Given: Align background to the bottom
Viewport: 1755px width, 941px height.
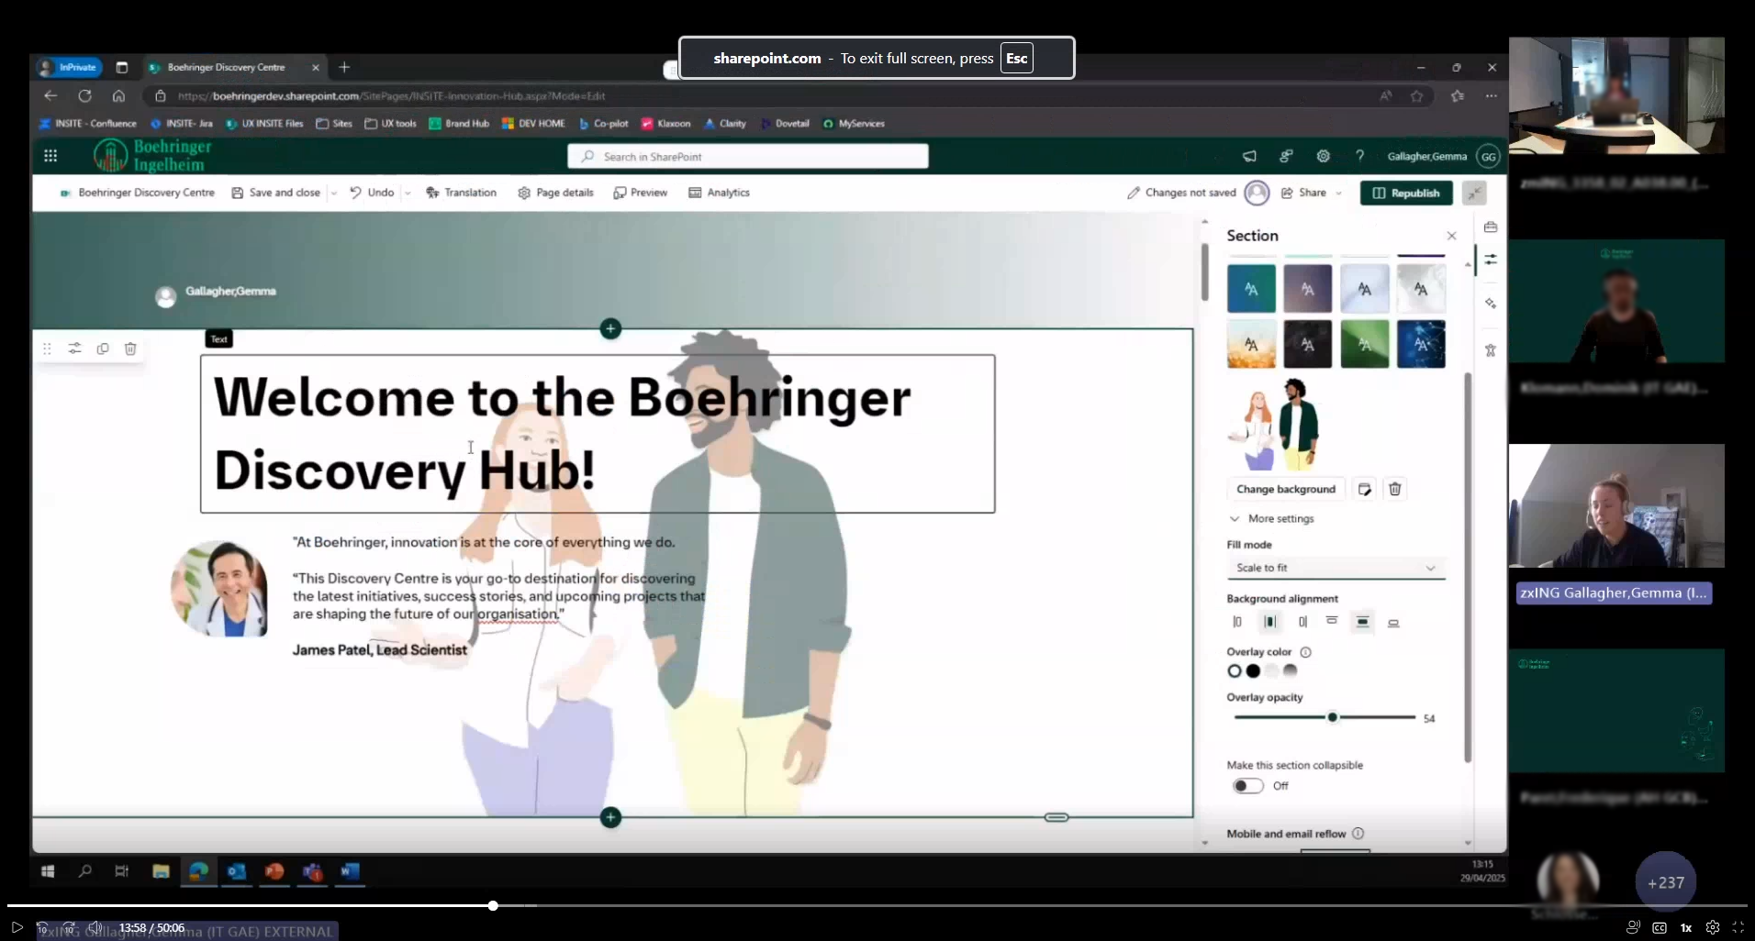Looking at the screenshot, I should tap(1393, 623).
